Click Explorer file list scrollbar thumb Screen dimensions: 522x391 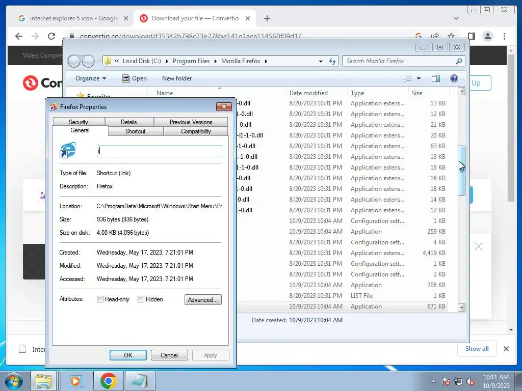point(461,170)
